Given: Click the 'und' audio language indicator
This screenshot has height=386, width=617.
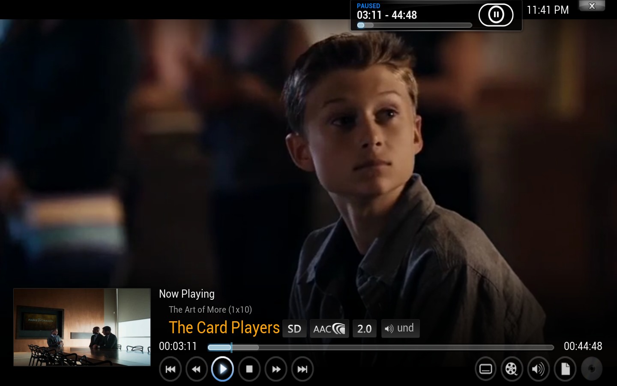Looking at the screenshot, I should (400, 329).
